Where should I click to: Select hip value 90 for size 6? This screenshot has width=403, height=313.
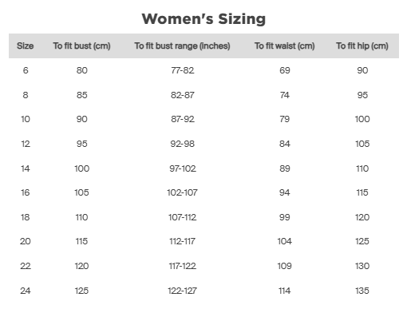(362, 70)
